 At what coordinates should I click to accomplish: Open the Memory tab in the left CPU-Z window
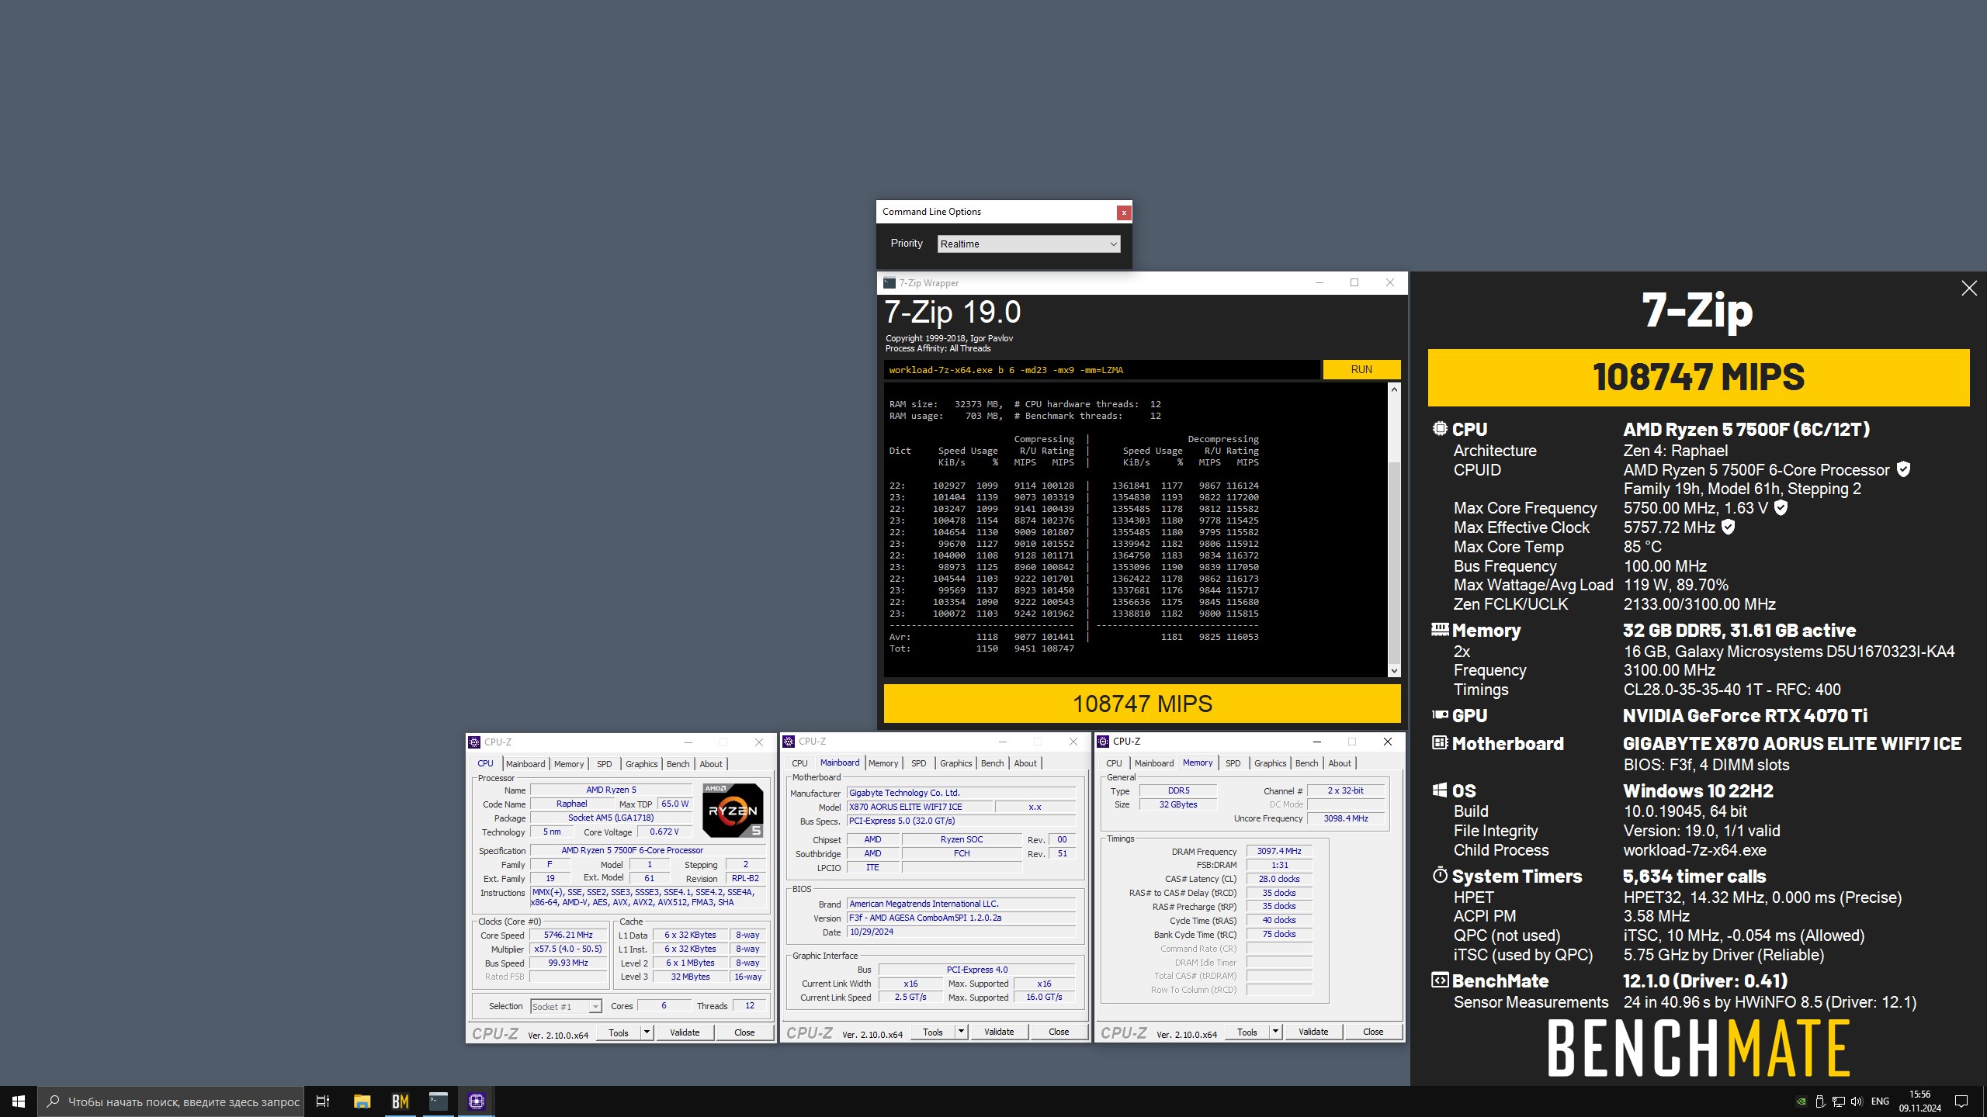point(569,764)
